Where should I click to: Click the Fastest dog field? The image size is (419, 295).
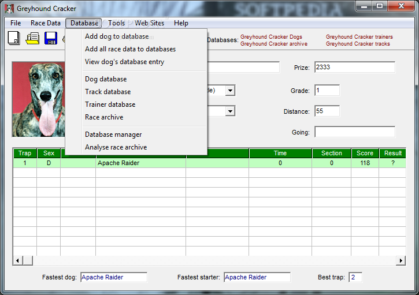[x=114, y=277]
